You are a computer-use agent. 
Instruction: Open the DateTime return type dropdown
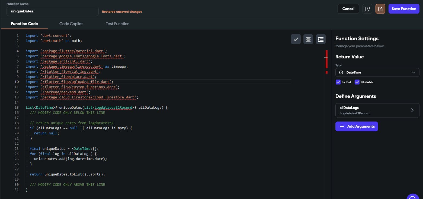(377, 72)
